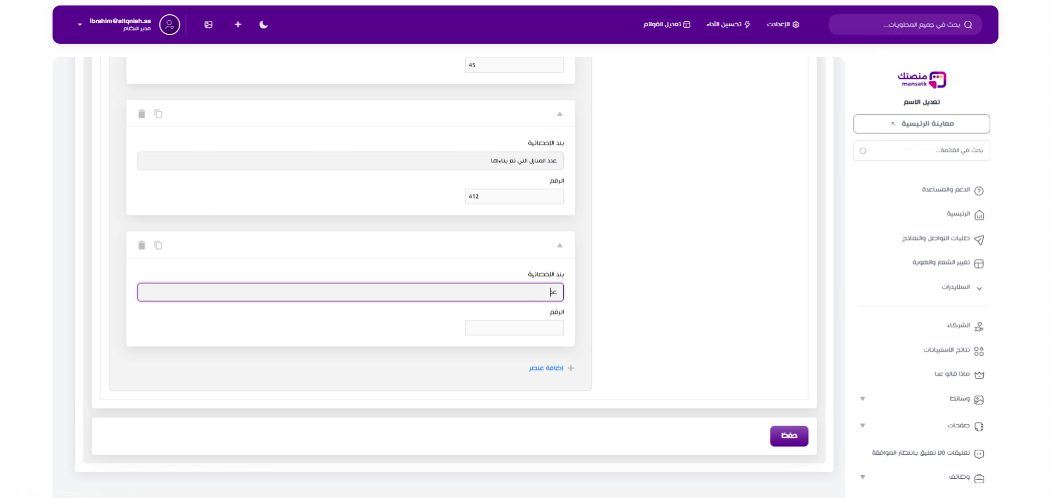The width and height of the screenshot is (1051, 498).
Task: Collapse the last statistic item panel
Action: pyautogui.click(x=559, y=245)
